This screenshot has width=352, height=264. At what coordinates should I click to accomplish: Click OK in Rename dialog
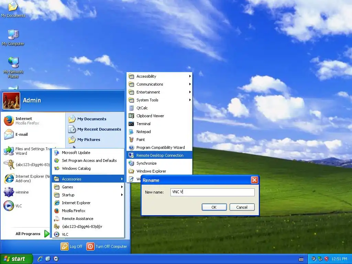[x=214, y=207]
